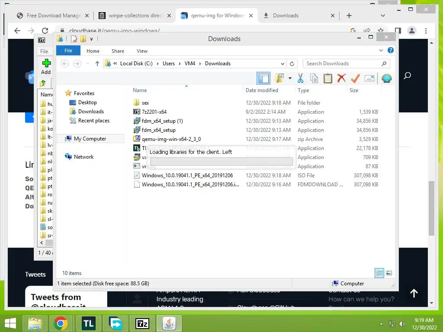Select the sex folder row
The width and height of the screenshot is (443, 332).
click(256, 103)
